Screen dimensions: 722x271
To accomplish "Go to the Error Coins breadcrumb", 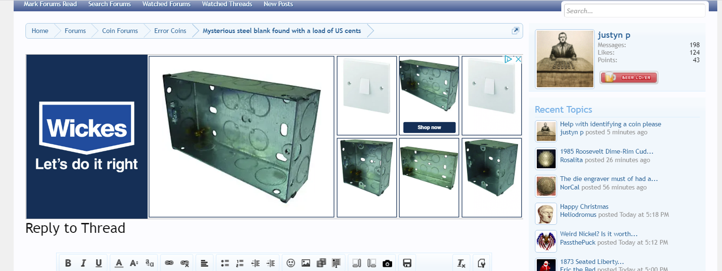I will click(x=170, y=31).
